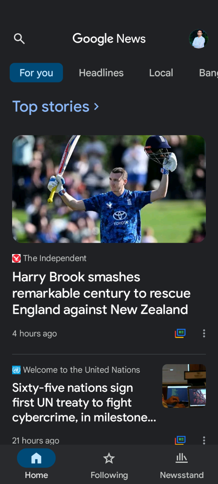Select the For you chip

pos(36,73)
